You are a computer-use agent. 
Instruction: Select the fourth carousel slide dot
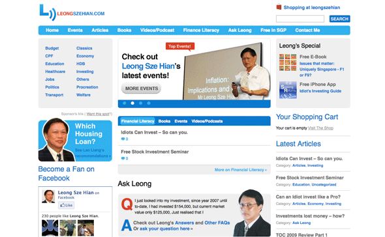pyautogui.click(x=149, y=103)
